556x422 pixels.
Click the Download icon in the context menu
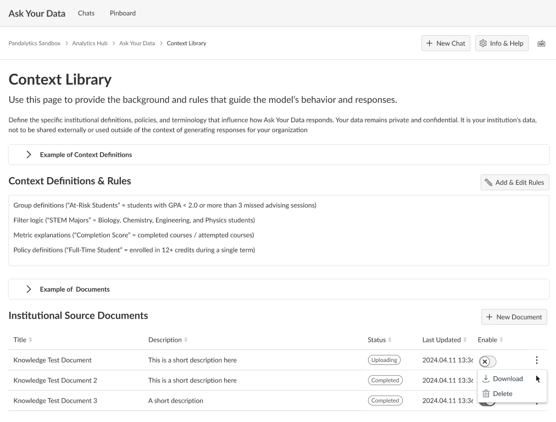coord(486,379)
